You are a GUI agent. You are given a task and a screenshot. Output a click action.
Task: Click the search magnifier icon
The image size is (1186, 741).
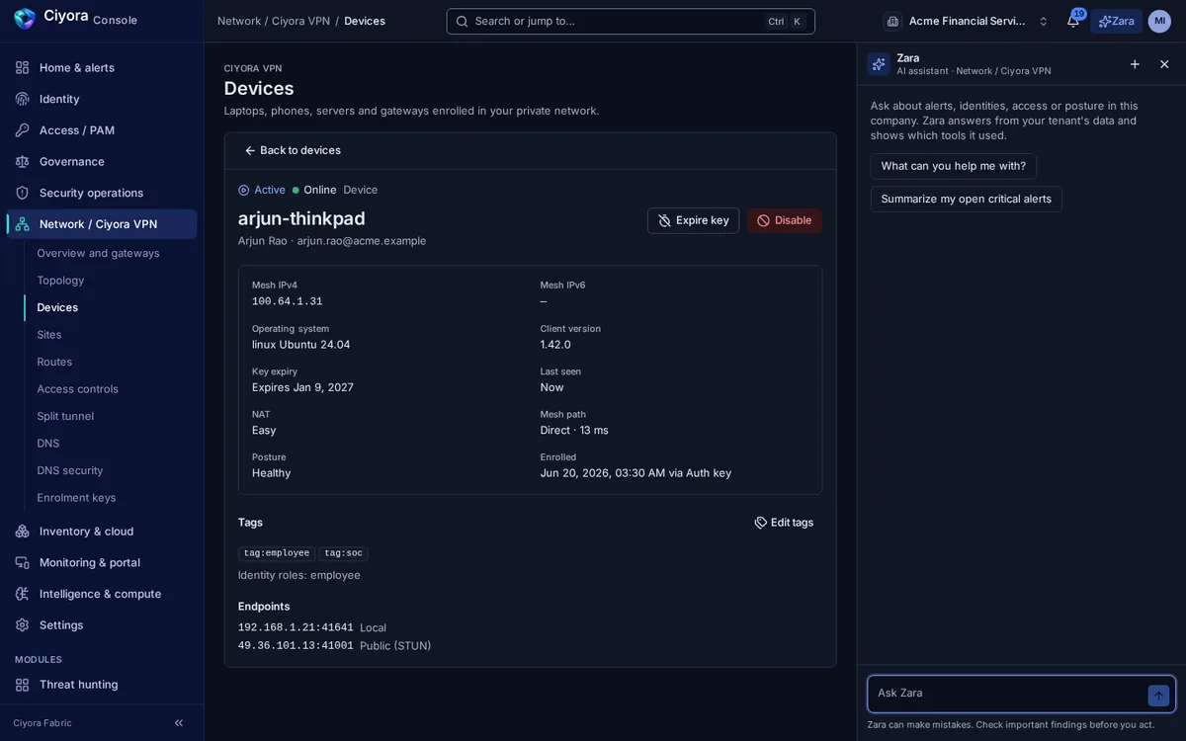click(x=462, y=21)
